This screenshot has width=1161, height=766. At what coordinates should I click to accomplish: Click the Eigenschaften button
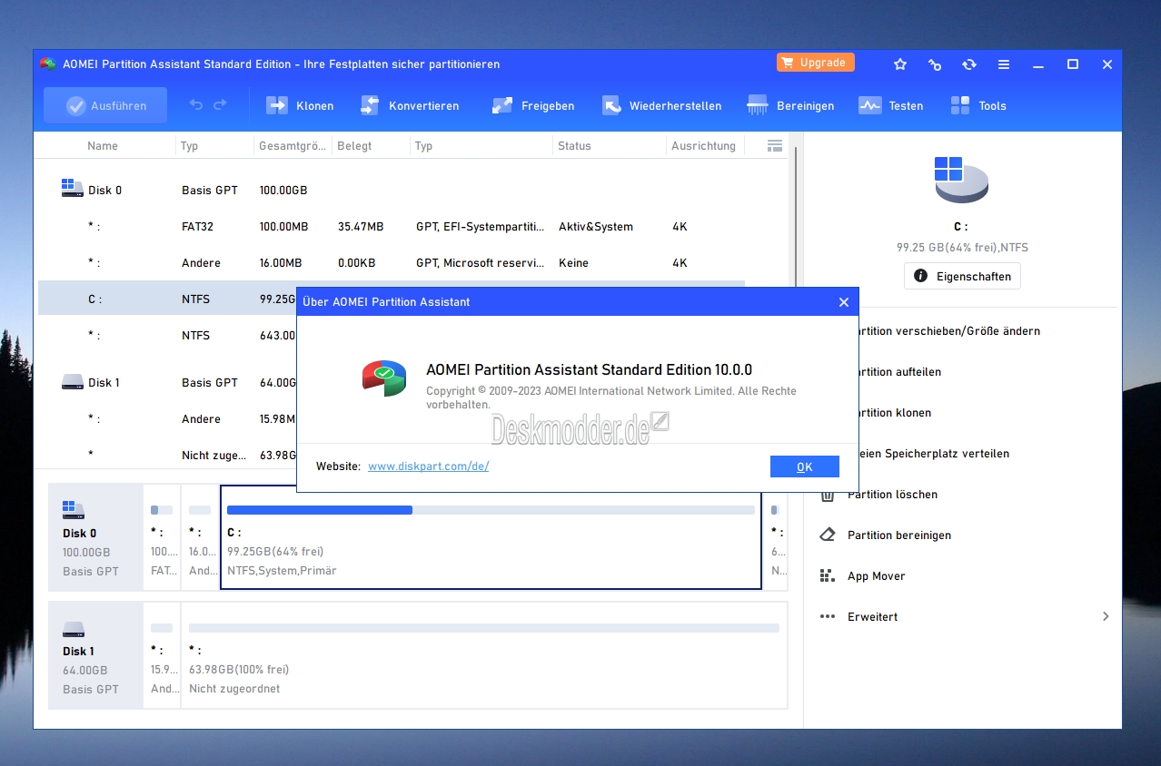click(x=962, y=276)
